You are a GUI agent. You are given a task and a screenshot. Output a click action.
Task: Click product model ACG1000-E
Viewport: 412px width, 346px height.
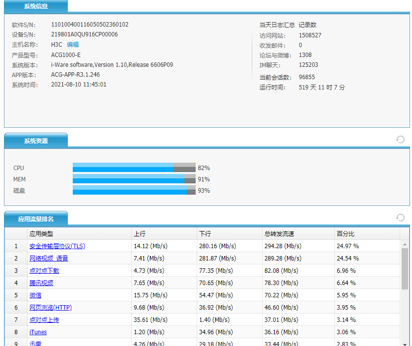tap(66, 55)
